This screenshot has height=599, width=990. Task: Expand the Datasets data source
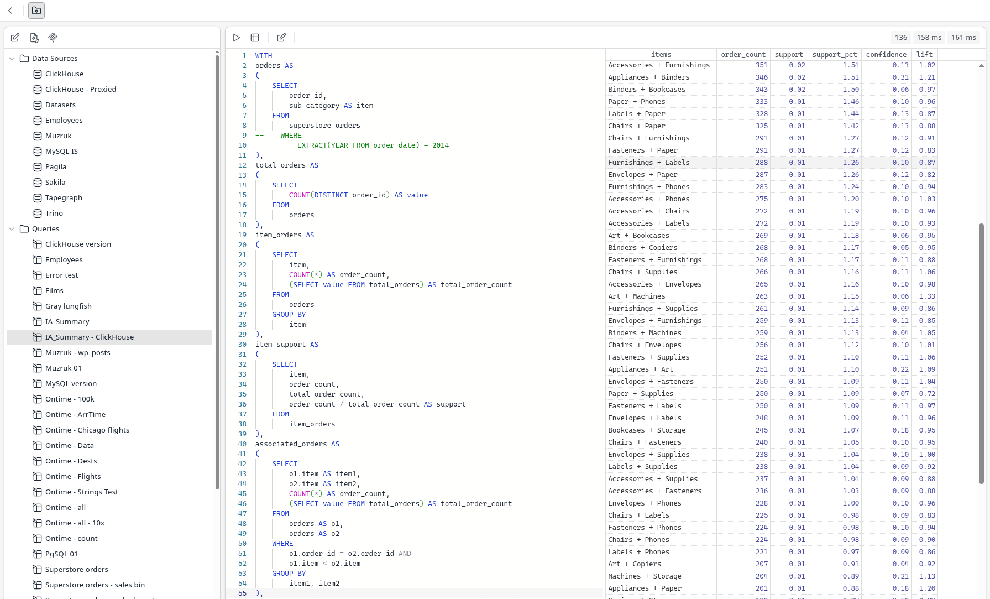(x=60, y=105)
